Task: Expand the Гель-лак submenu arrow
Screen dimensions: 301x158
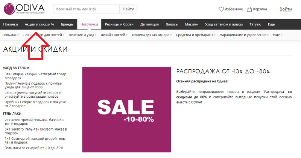Action: tap(18, 35)
